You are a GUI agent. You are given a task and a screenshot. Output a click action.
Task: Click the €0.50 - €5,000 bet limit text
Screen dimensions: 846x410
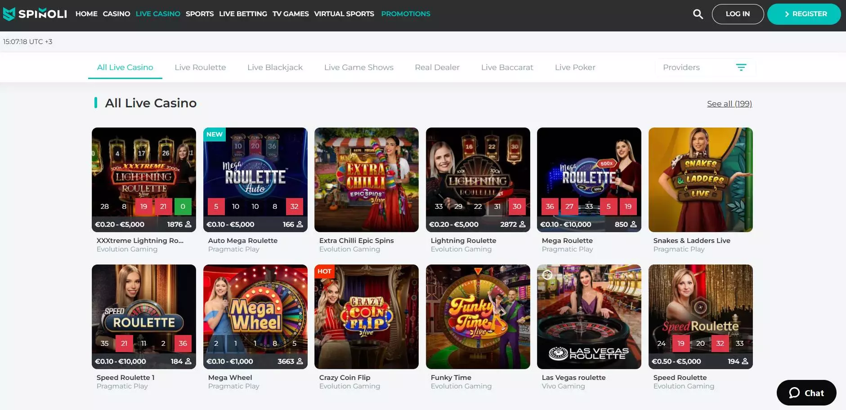pos(676,361)
